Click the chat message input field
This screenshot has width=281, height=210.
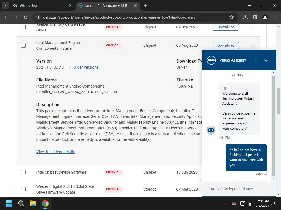239,189
